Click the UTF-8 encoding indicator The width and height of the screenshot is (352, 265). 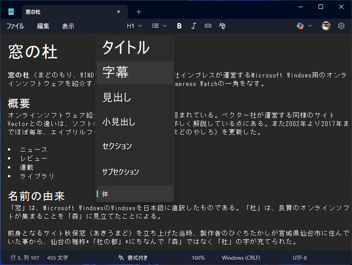tap(300, 257)
